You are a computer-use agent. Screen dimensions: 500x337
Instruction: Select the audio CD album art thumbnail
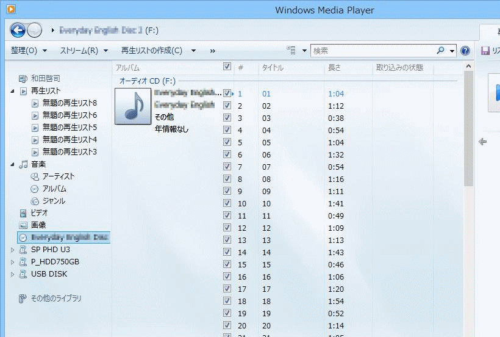click(x=133, y=106)
